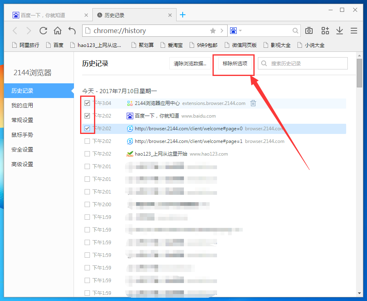Bookmark the page via the star icon
This screenshot has height=301, width=367.
click(x=213, y=30)
